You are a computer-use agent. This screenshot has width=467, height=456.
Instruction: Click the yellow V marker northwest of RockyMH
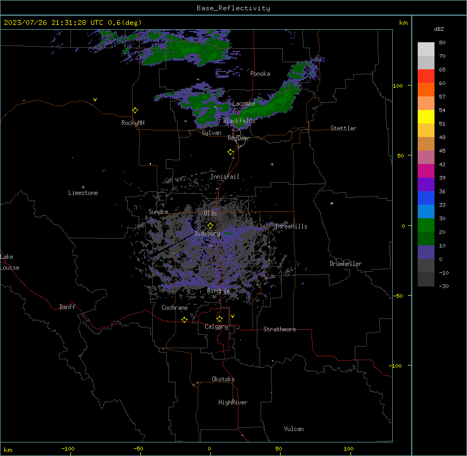pyautogui.click(x=95, y=100)
